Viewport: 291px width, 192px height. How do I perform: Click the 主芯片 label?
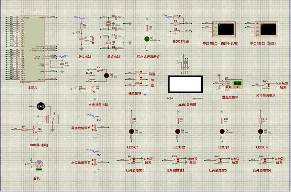point(33,88)
